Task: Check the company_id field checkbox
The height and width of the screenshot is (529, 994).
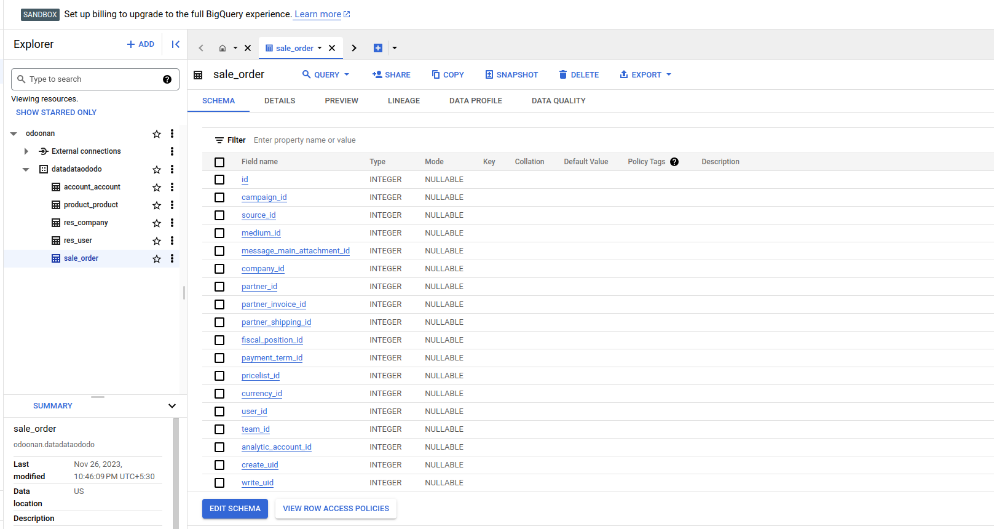Action: pos(219,269)
